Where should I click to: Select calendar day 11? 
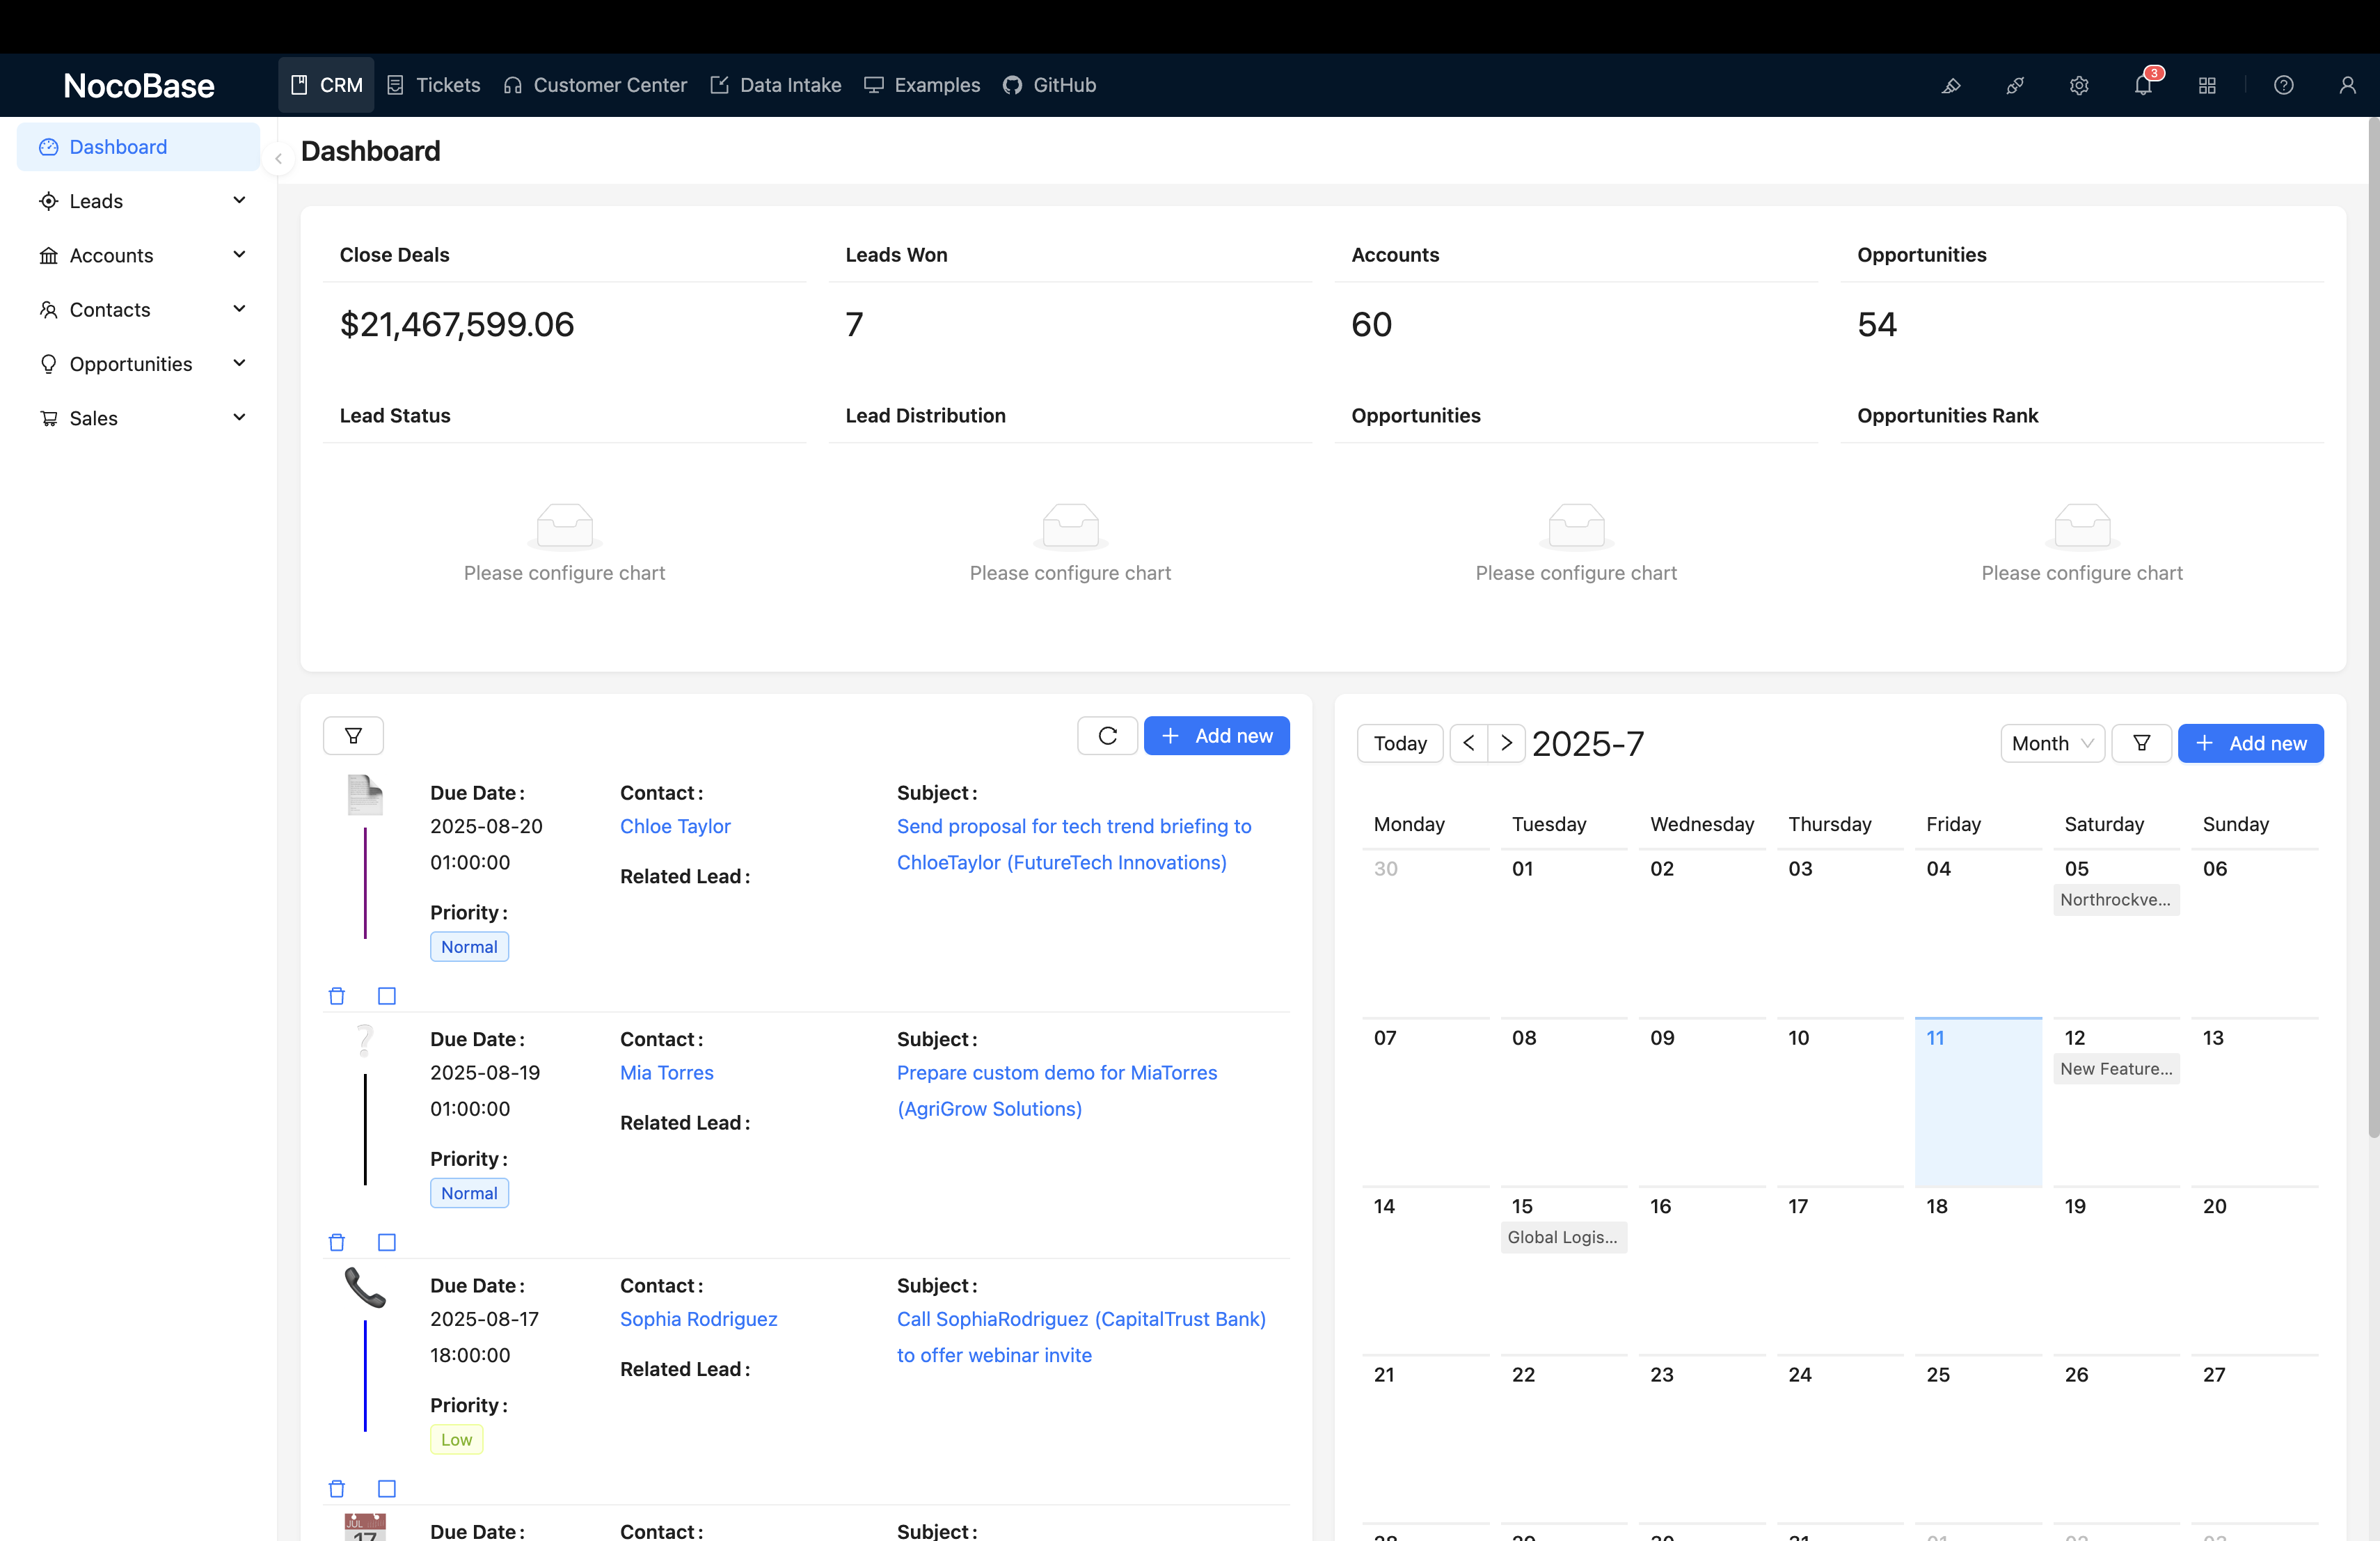tap(1977, 1102)
